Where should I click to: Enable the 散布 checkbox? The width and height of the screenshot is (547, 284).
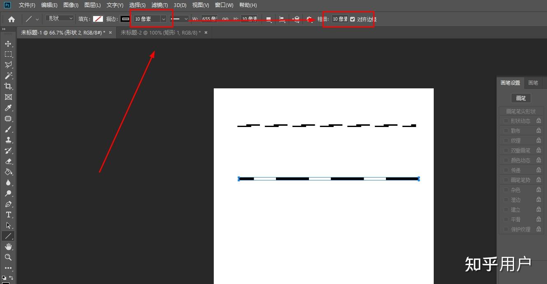506,131
